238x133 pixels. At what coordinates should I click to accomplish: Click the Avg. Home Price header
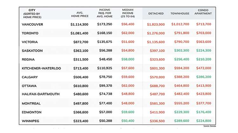click(80, 14)
